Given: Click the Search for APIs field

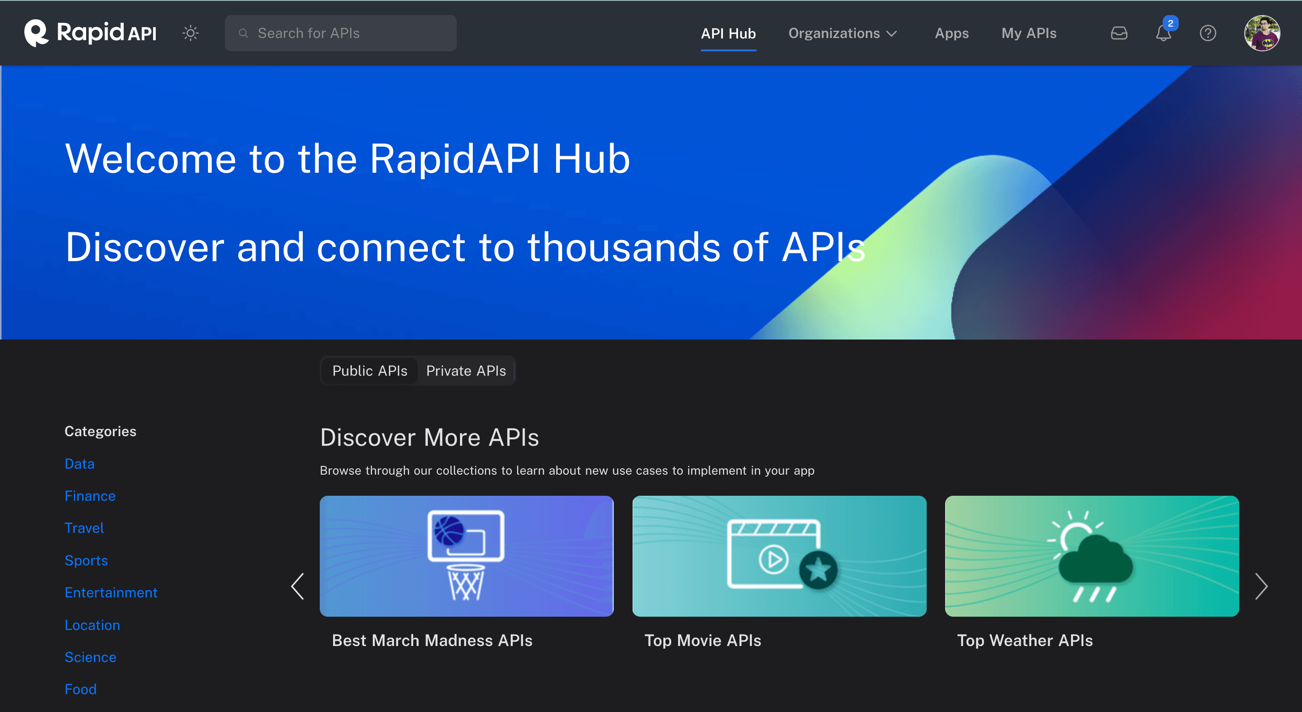Looking at the screenshot, I should tap(340, 33).
